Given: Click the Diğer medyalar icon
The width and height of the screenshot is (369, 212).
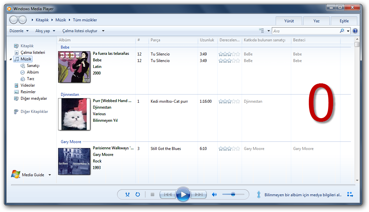Looking at the screenshot, I should coord(16,98).
